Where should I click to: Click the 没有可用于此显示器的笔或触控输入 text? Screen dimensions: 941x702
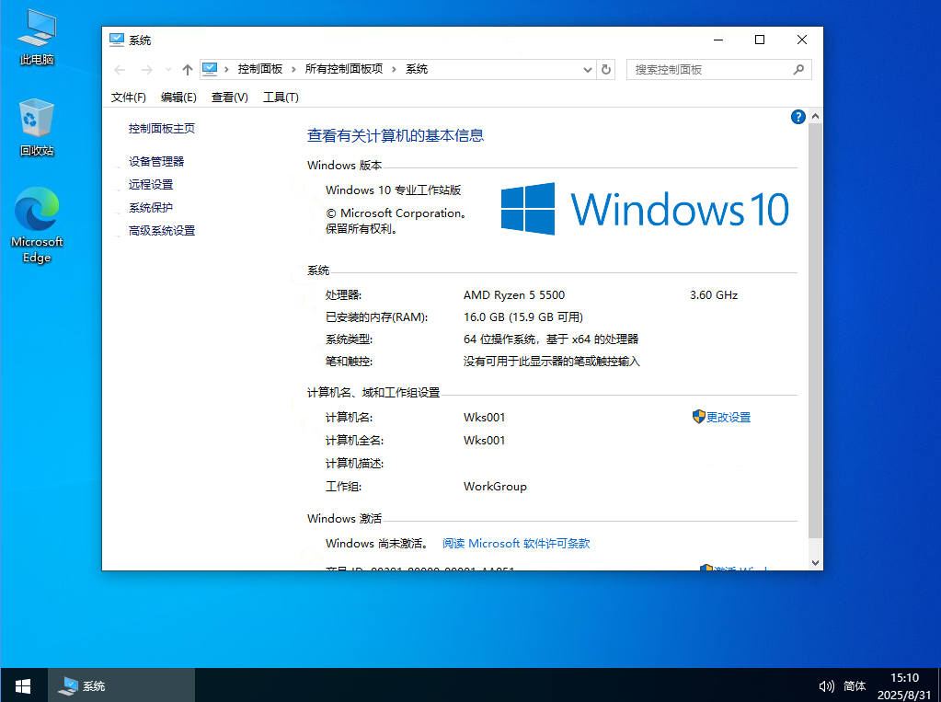[552, 362]
